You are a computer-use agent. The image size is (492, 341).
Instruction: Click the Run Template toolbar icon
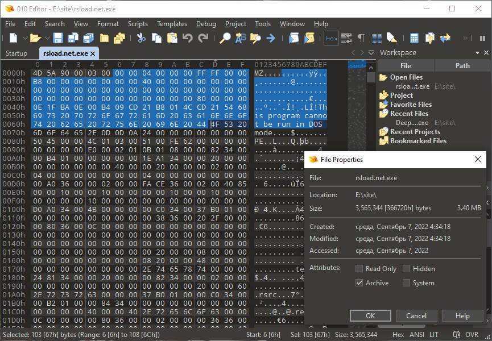click(309, 38)
